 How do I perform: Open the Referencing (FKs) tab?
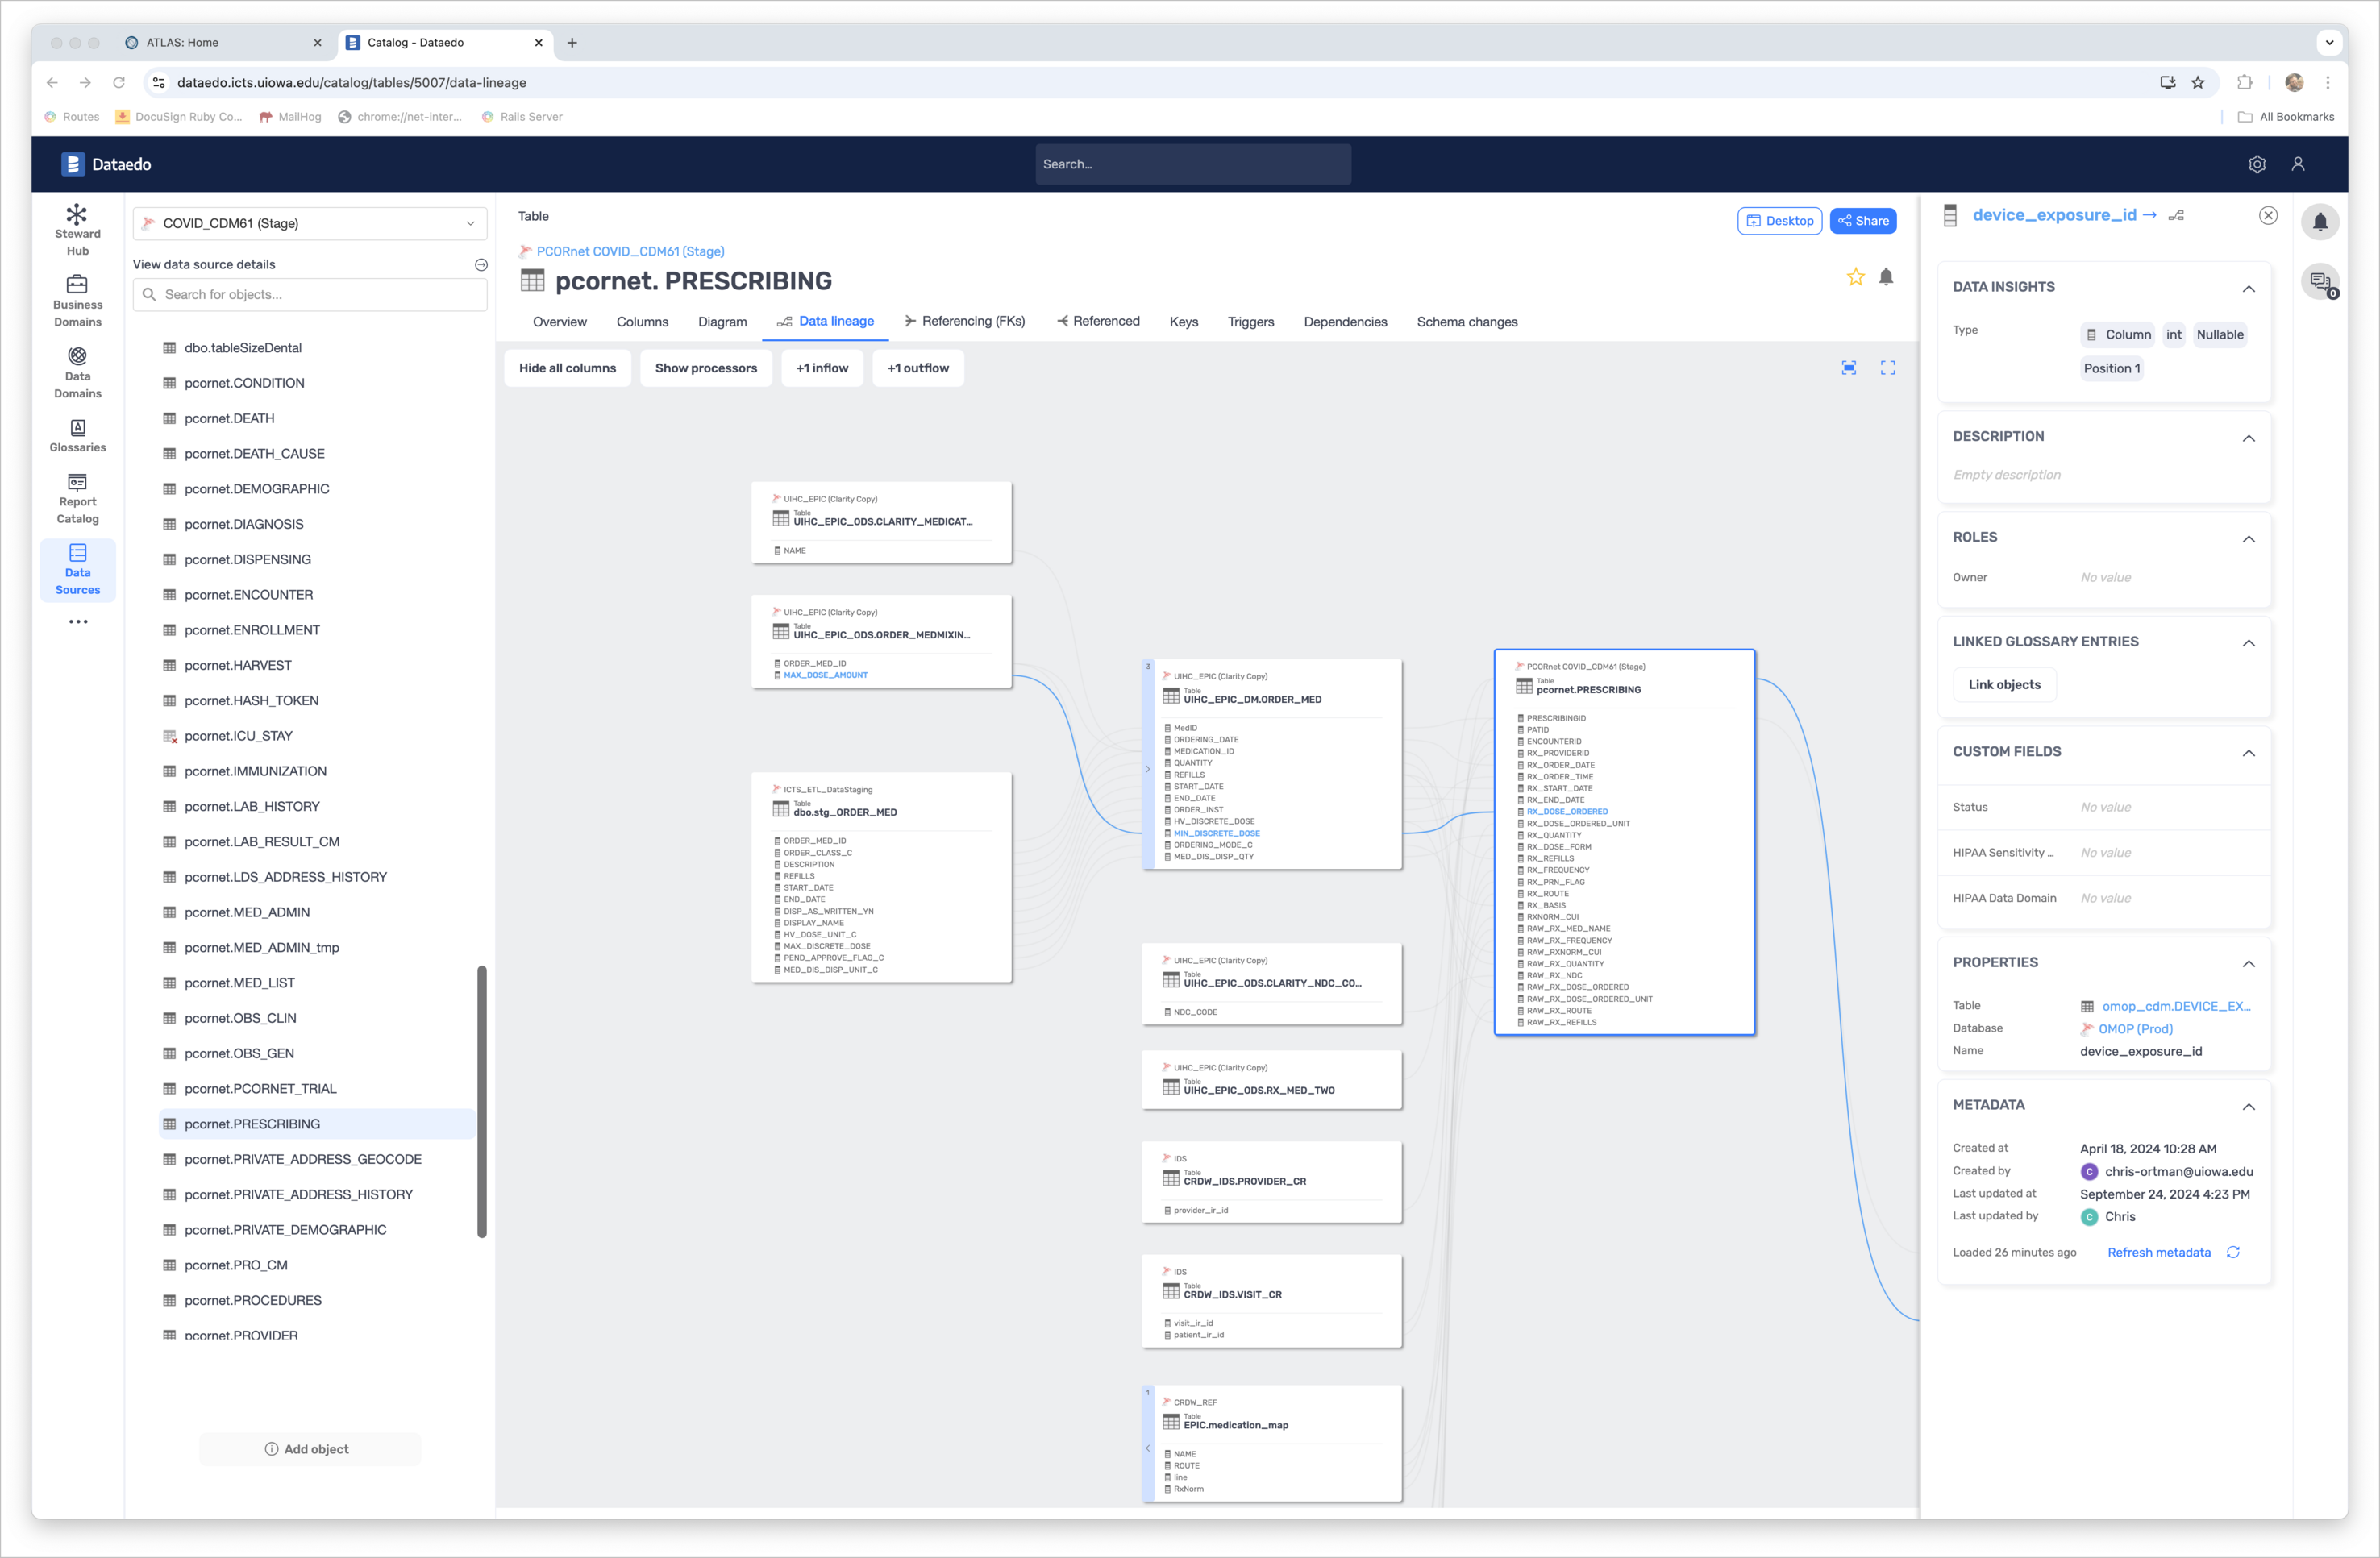point(964,321)
